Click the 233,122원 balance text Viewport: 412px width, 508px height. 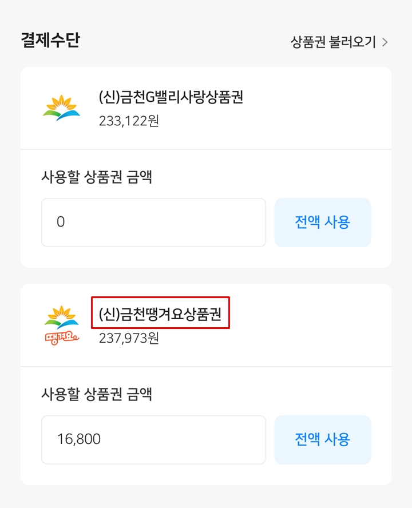(x=129, y=121)
